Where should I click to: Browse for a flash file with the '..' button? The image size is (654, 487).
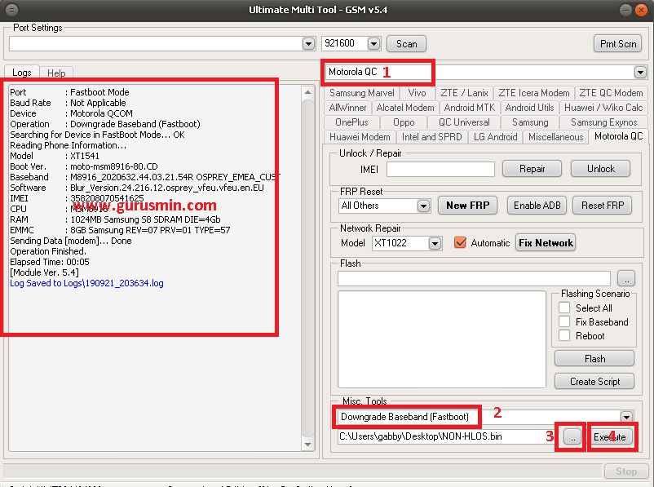(626, 278)
